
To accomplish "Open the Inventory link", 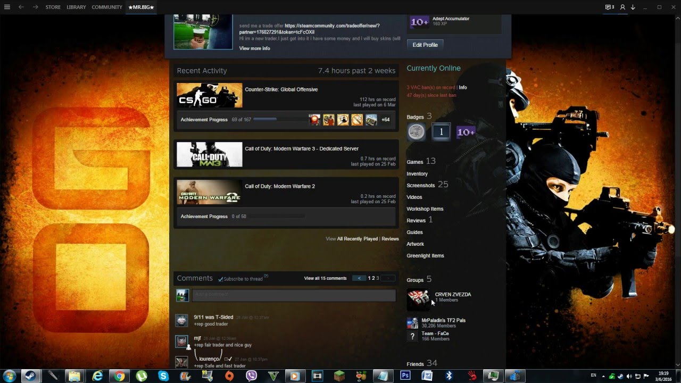I will [417, 174].
